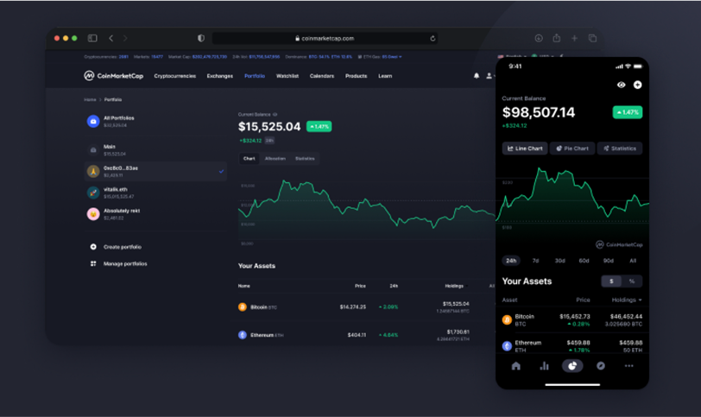Open the Cryptocurrencies nav menu

click(x=174, y=76)
